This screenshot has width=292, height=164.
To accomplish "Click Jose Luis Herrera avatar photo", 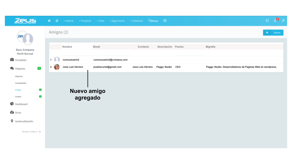I will 57,67.
